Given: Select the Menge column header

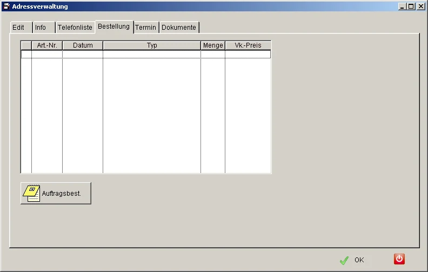Looking at the screenshot, I should pos(213,45).
